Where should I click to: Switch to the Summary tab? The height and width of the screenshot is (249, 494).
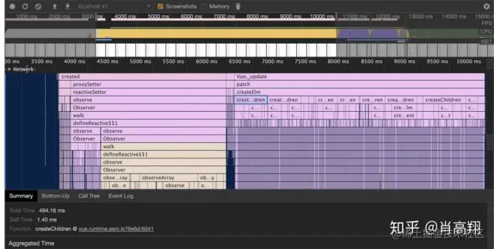[x=21, y=195]
